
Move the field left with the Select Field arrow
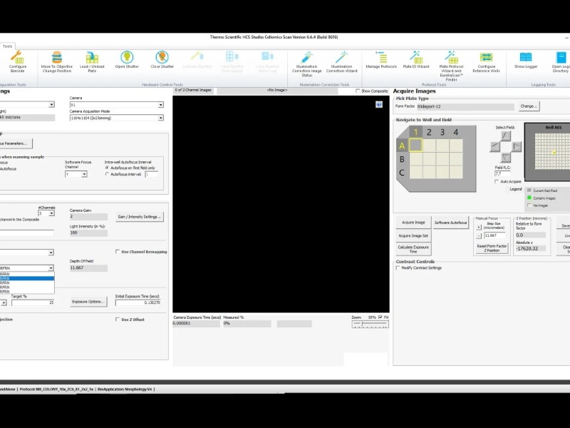pos(495,146)
